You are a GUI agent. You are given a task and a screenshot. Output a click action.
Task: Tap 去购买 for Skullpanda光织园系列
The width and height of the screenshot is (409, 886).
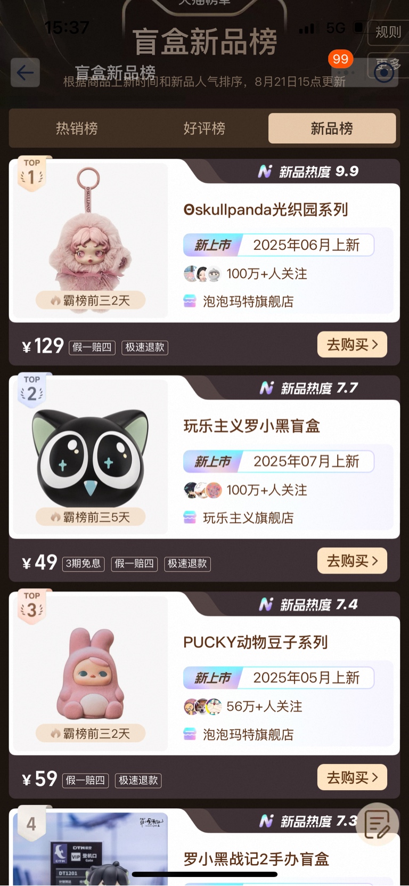click(352, 345)
